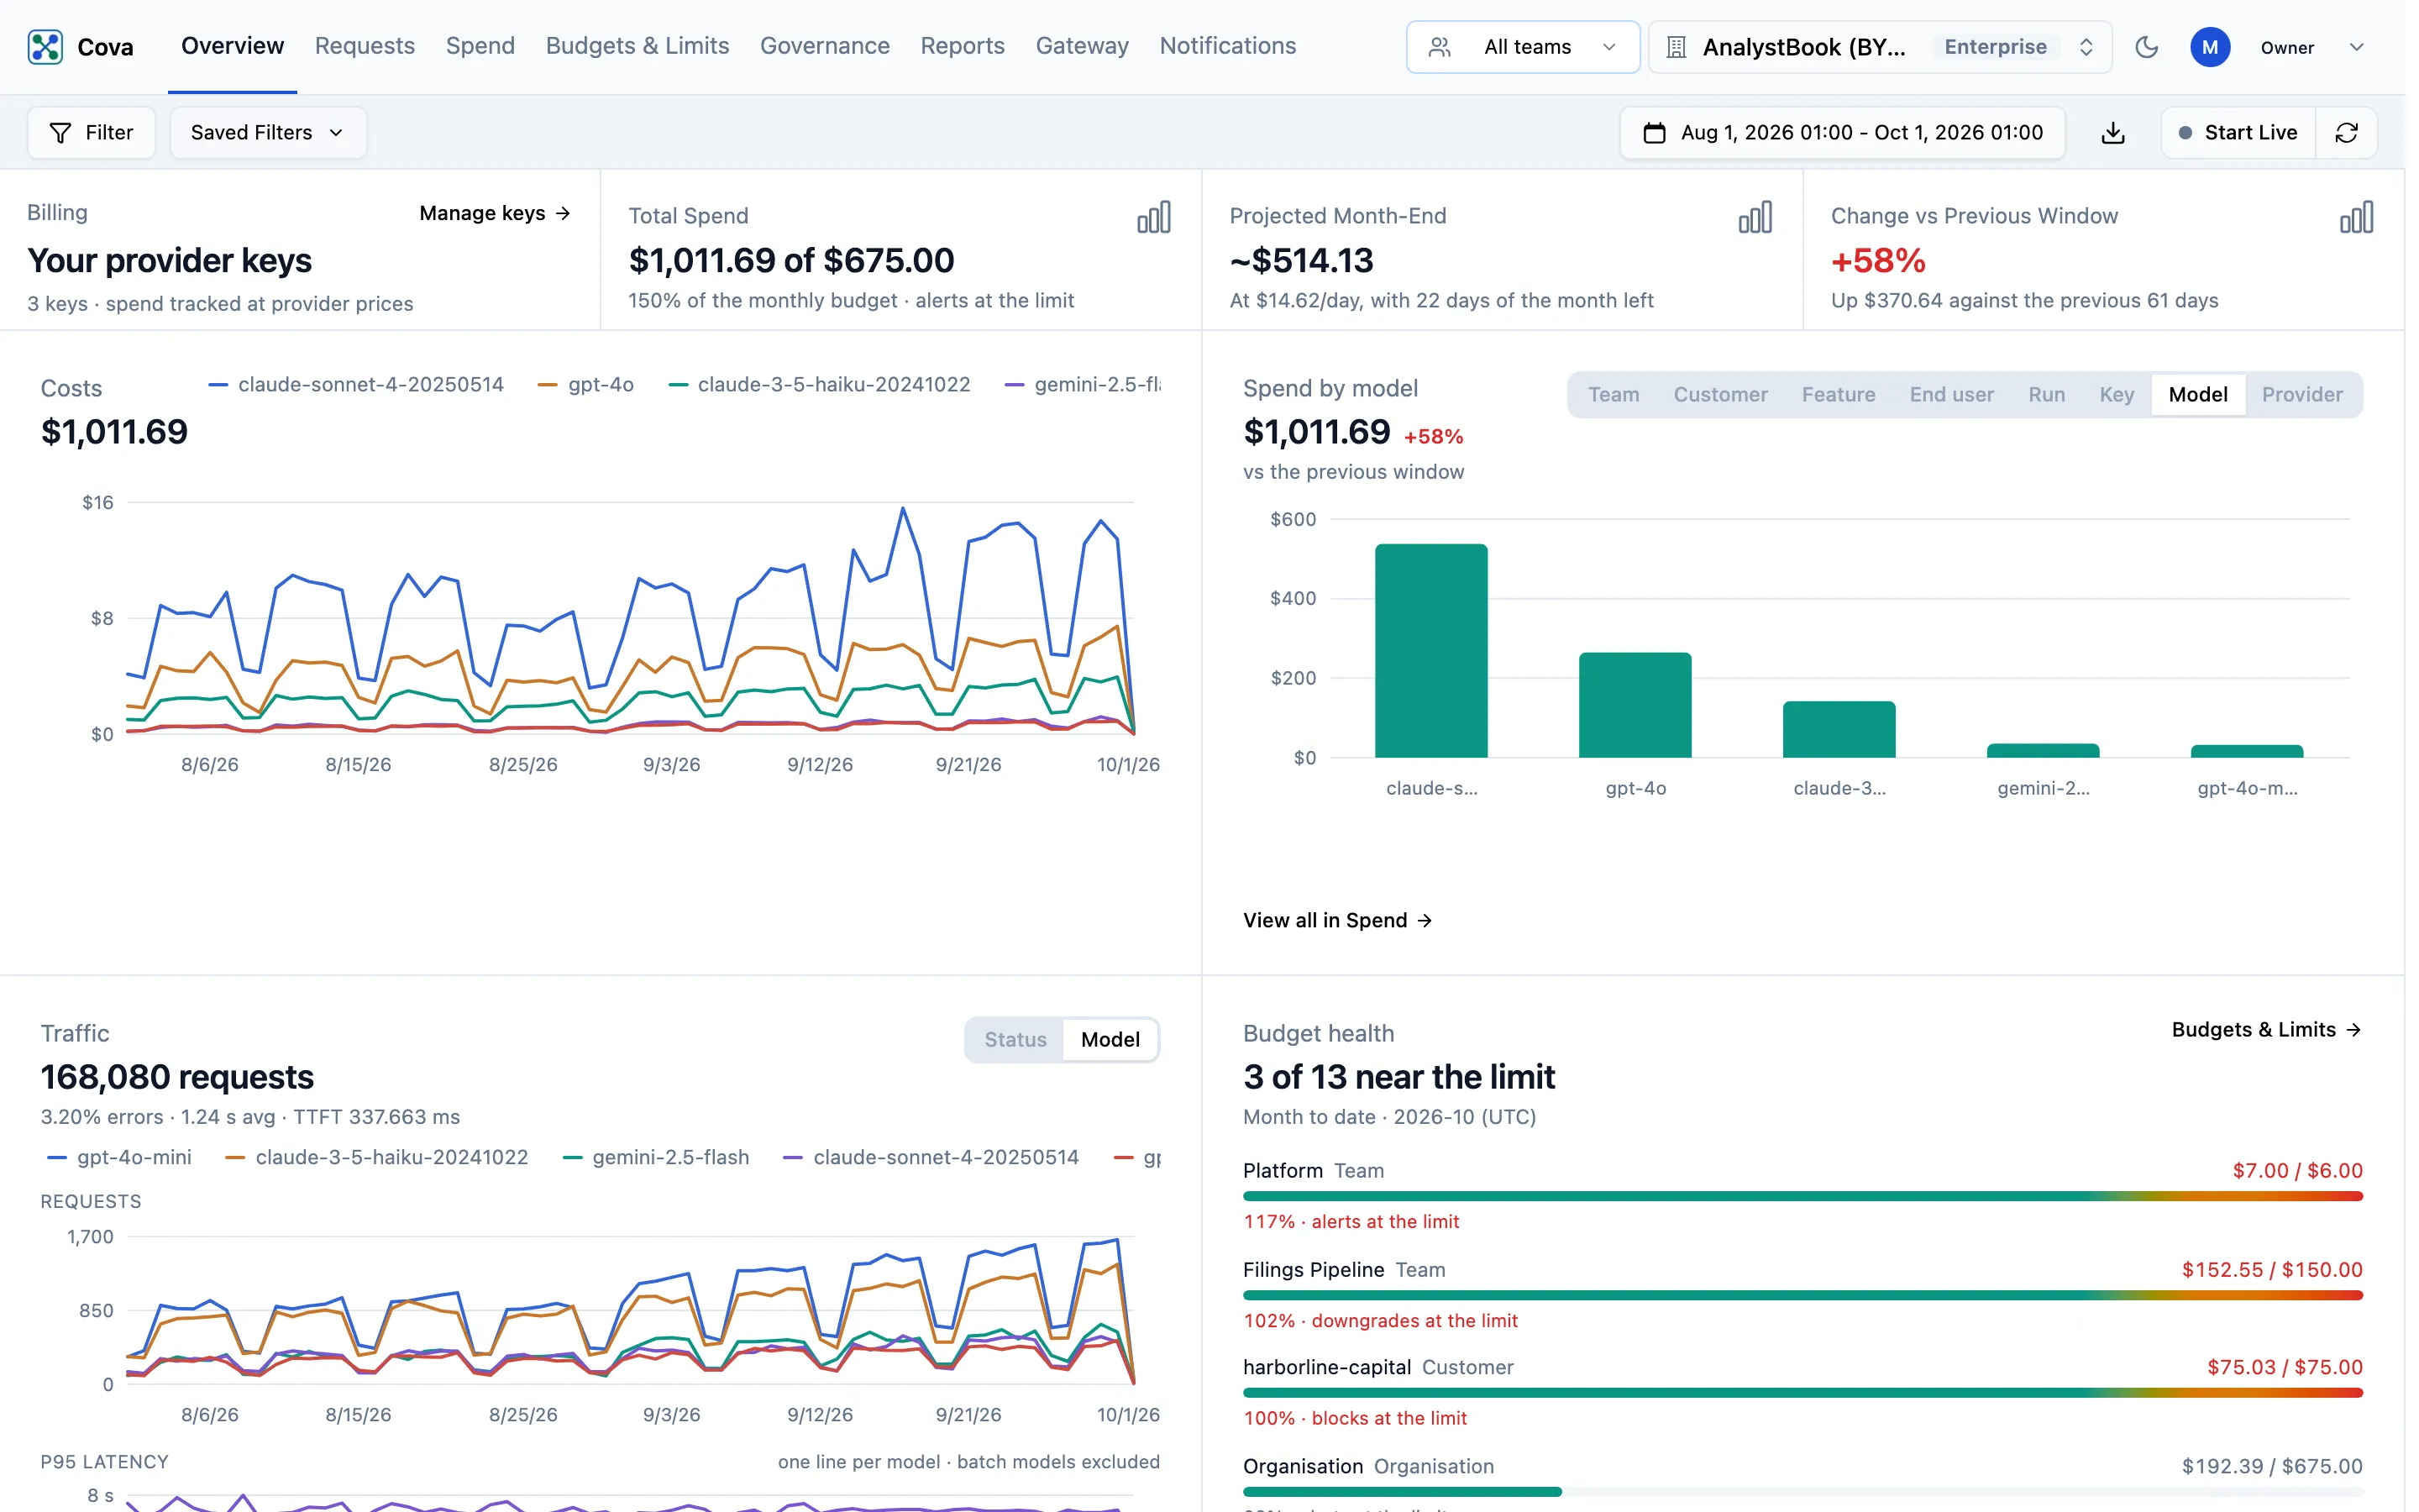
Task: Open the Spend tab
Action: click(x=480, y=46)
